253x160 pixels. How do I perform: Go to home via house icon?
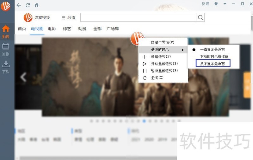click(x=37, y=5)
